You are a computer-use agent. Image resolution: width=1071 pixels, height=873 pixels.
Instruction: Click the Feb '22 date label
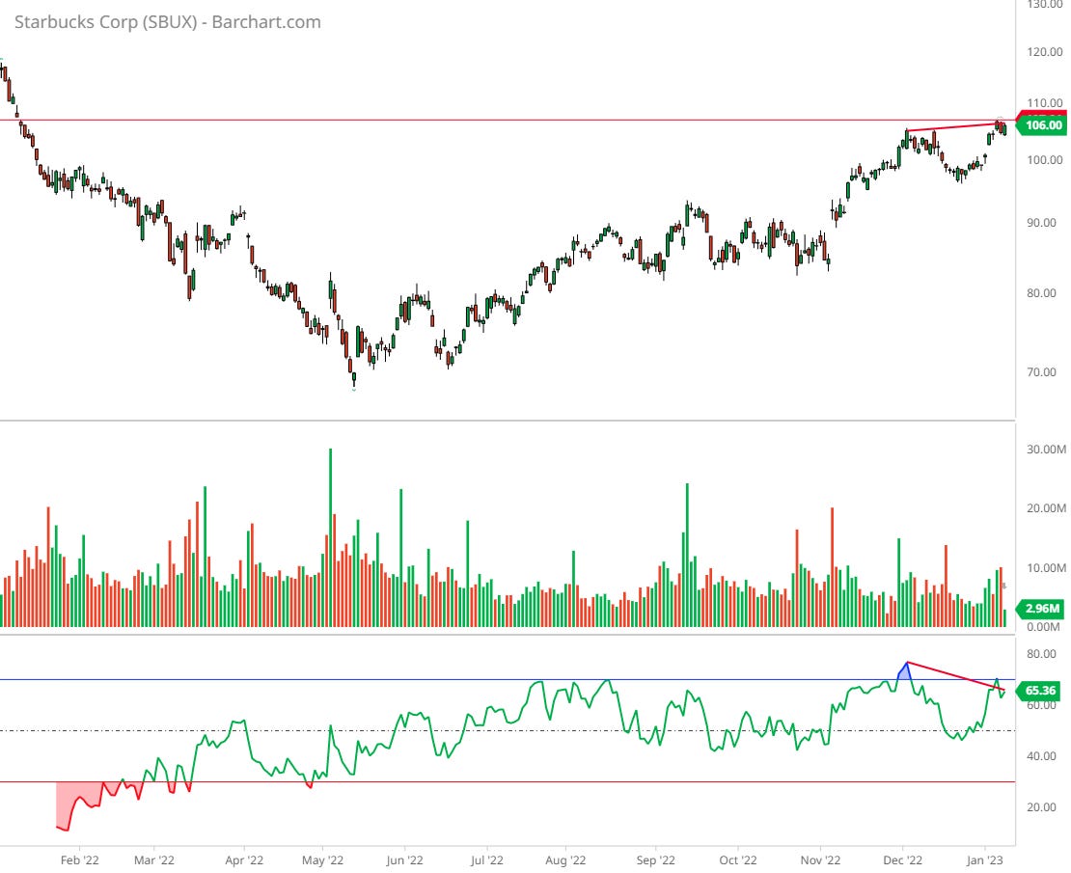(x=79, y=860)
